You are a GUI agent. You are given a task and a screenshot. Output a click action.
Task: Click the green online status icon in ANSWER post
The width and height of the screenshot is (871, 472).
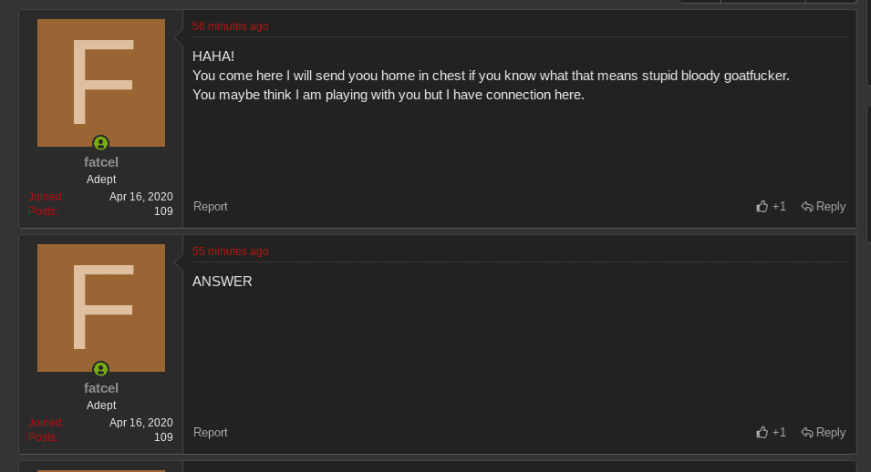pos(101,369)
